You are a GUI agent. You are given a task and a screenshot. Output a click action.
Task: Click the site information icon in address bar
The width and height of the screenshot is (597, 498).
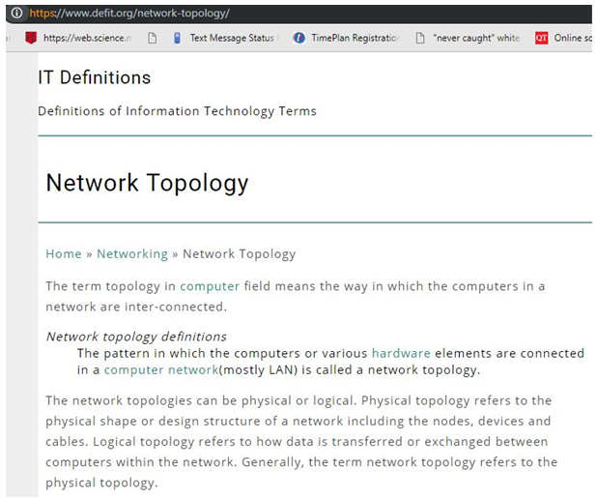16,14
